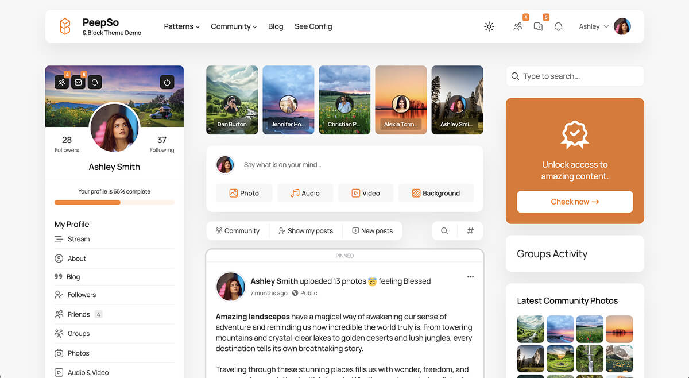Screen dimensions: 689x378
Task: Open the See Config menu item
Action: (x=313, y=26)
